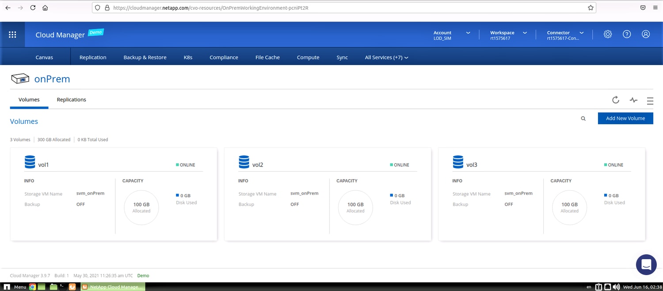Open the timeline activity icon
Viewport: 663px width, 291px height.
point(633,100)
